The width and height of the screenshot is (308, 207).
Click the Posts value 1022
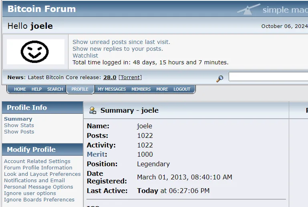point(145,135)
